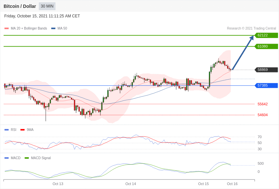The height and width of the screenshot is (189, 279).
Task: Click the Bitcoin / Dollar title
Action: (x=20, y=6)
